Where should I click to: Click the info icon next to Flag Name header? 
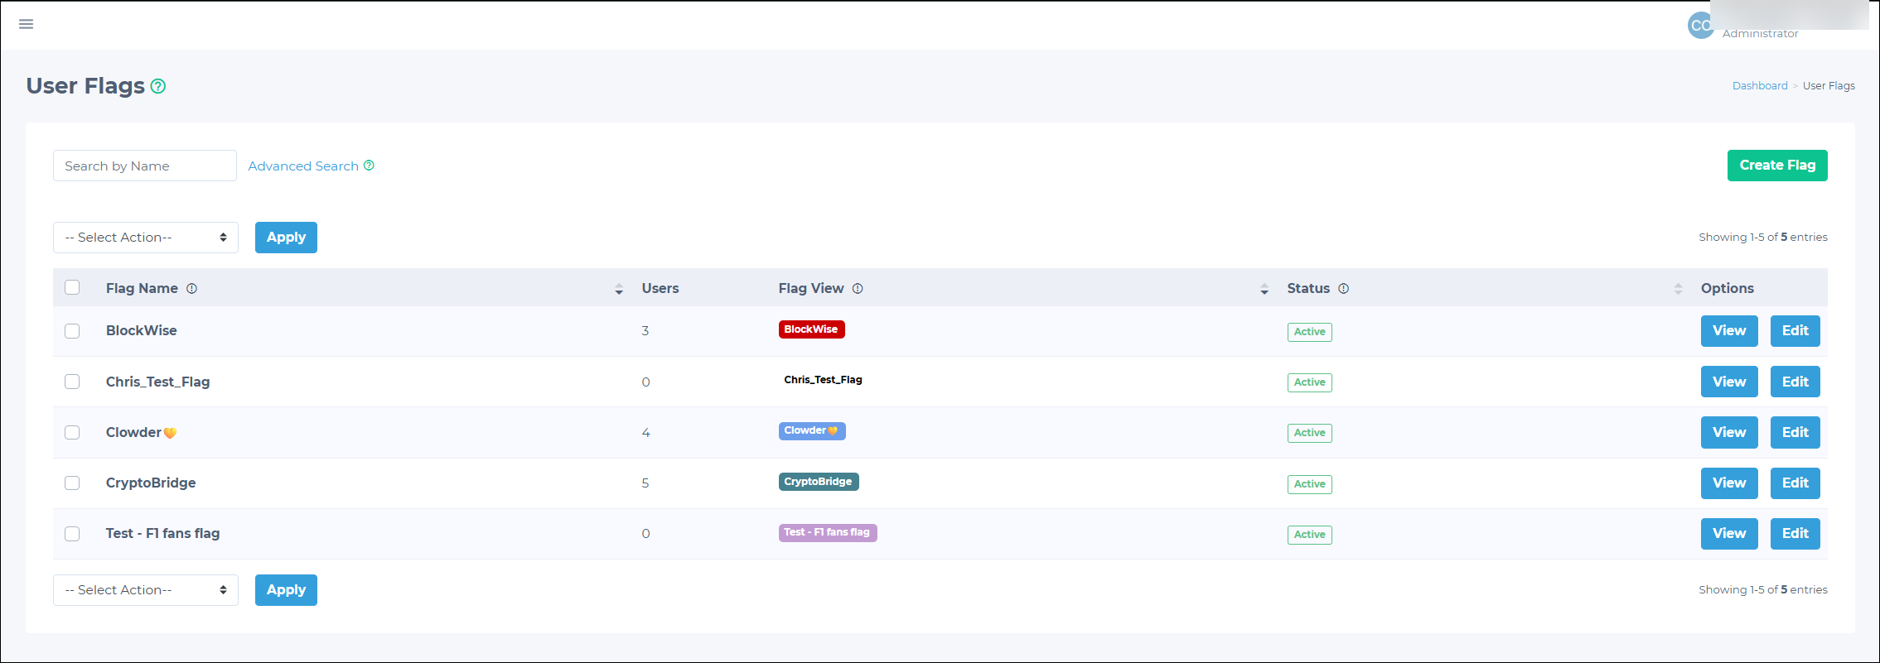(x=191, y=289)
